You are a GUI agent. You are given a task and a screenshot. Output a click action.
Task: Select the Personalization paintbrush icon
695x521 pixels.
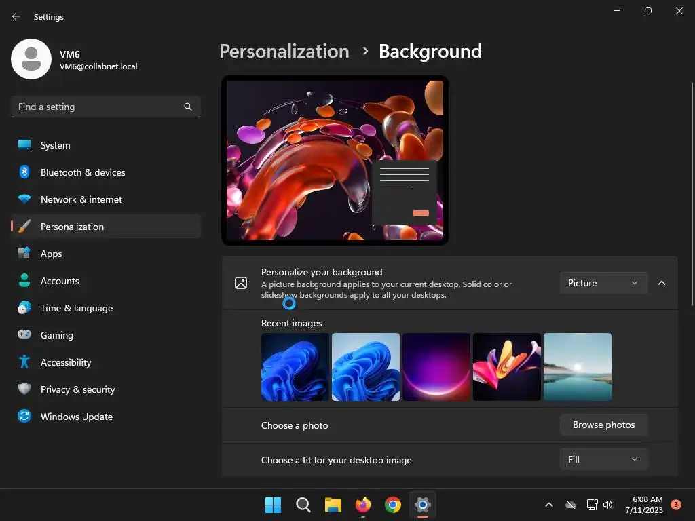tap(24, 227)
